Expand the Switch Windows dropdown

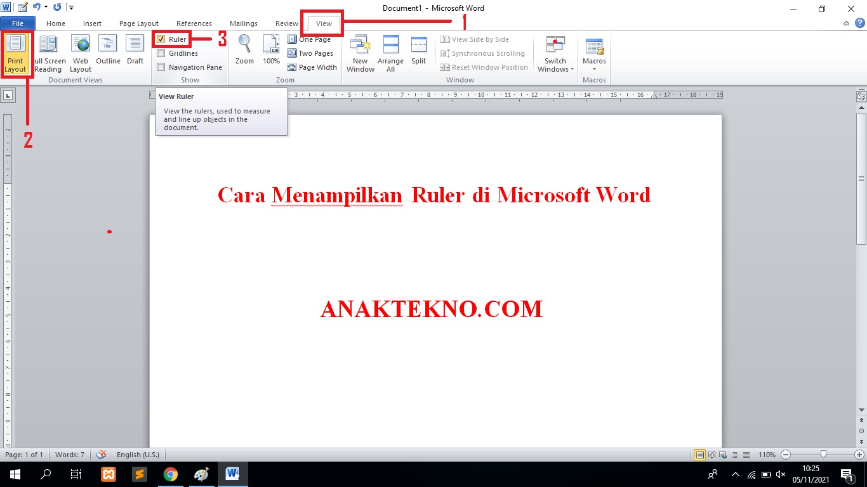click(x=555, y=54)
